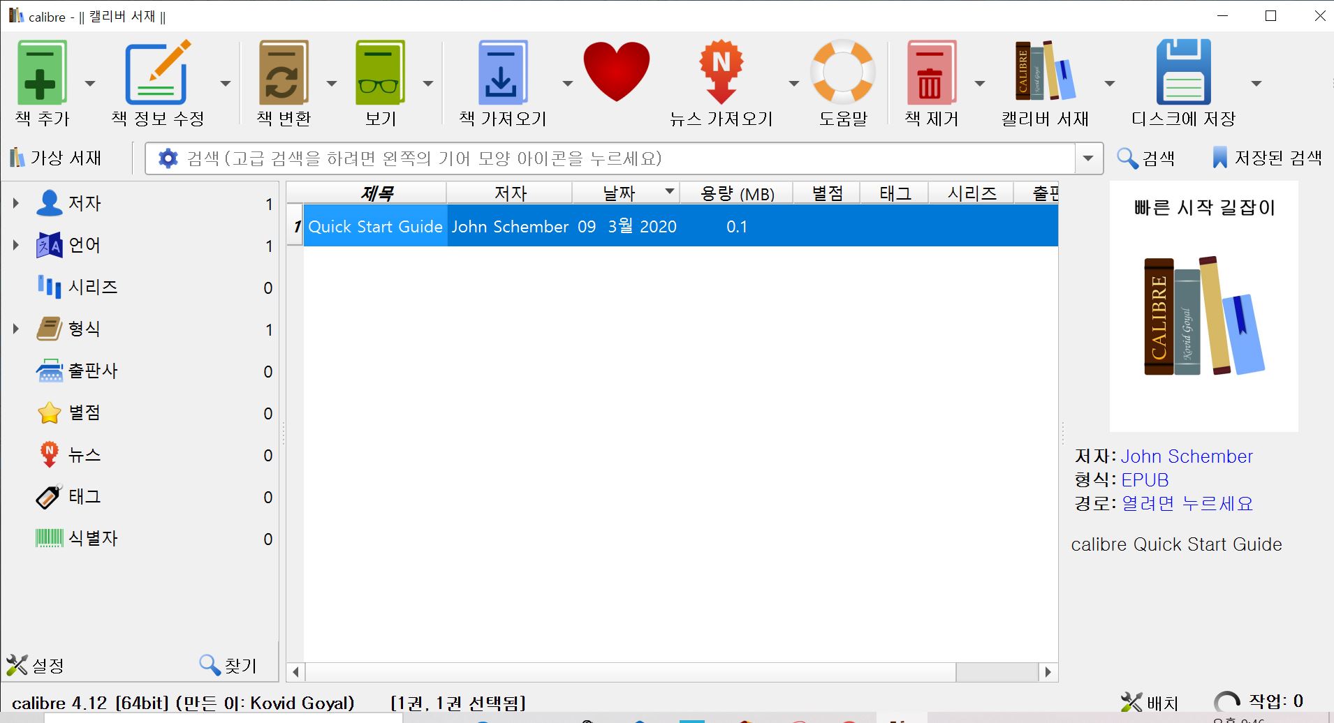Expand the 저자 tree node arrow
Screen dimensions: 1334x723
pyautogui.click(x=15, y=203)
